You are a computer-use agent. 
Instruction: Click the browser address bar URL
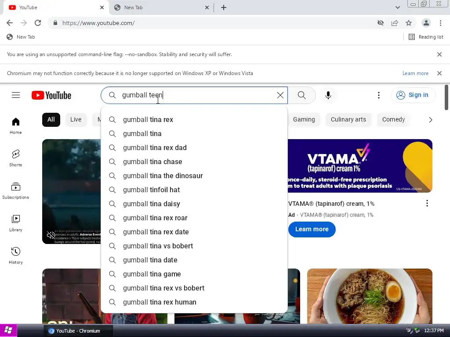click(x=98, y=23)
